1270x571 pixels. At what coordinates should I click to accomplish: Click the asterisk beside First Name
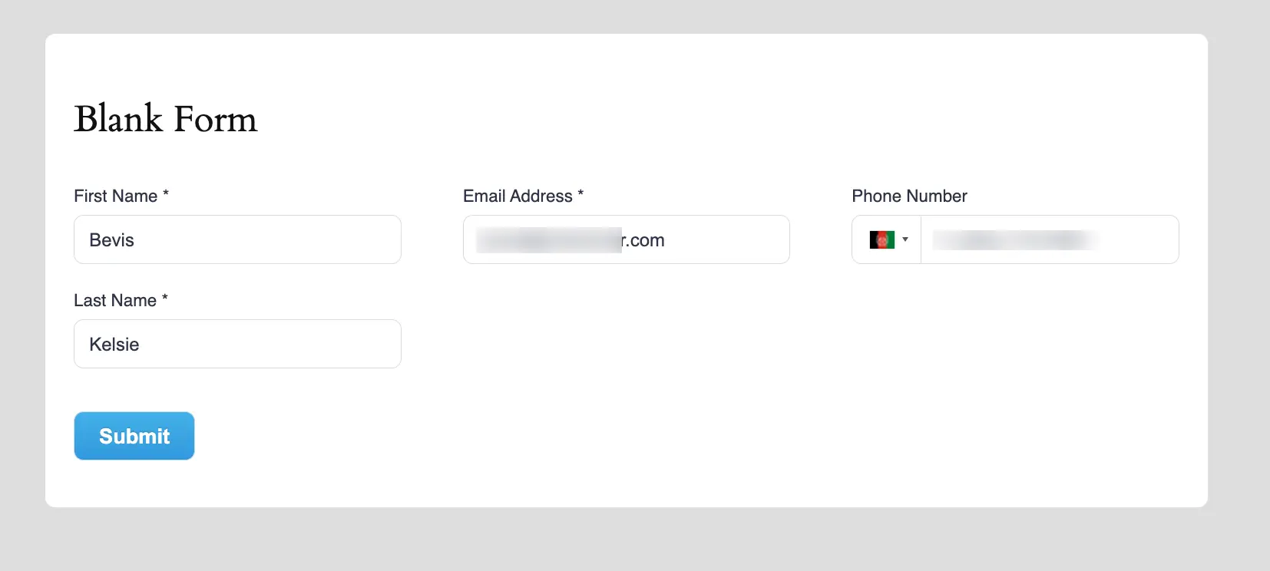click(166, 193)
